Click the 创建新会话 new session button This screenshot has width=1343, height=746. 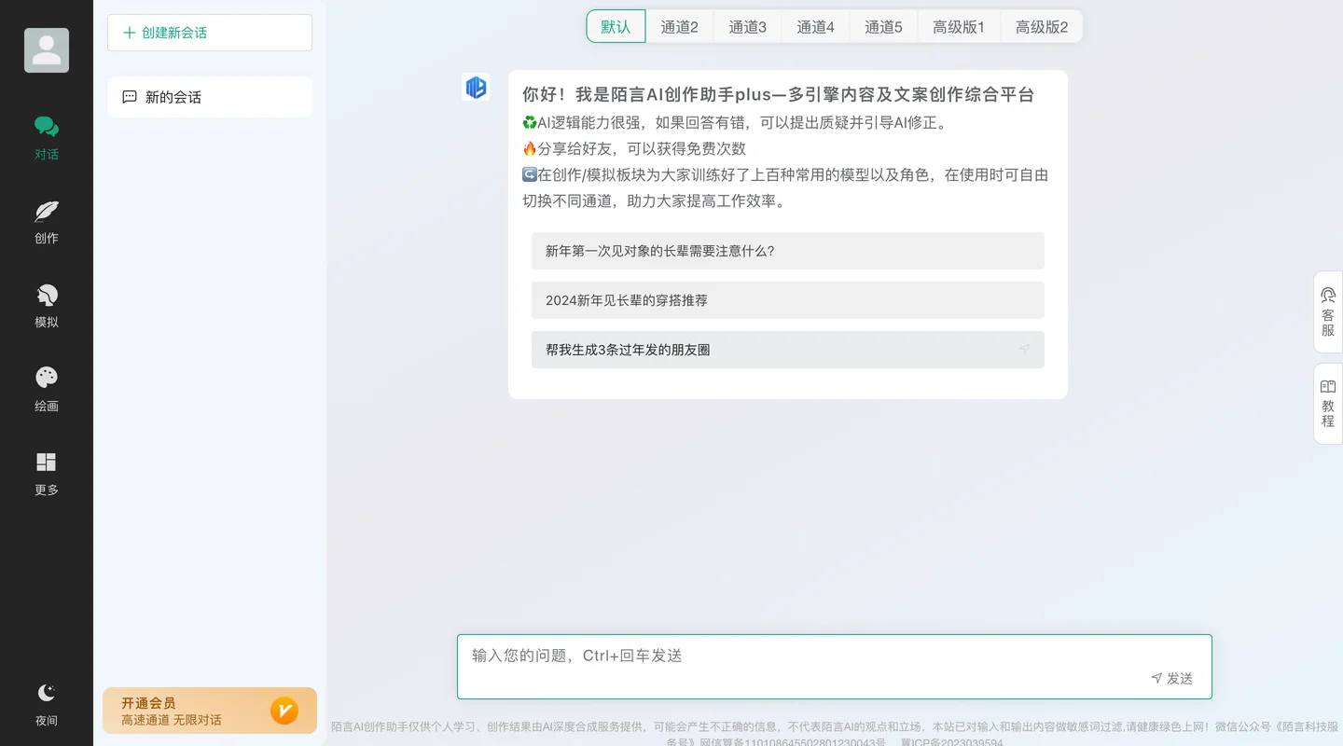pyautogui.click(x=209, y=33)
